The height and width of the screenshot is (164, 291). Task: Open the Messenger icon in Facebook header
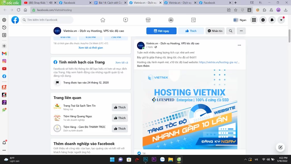pos(263,20)
